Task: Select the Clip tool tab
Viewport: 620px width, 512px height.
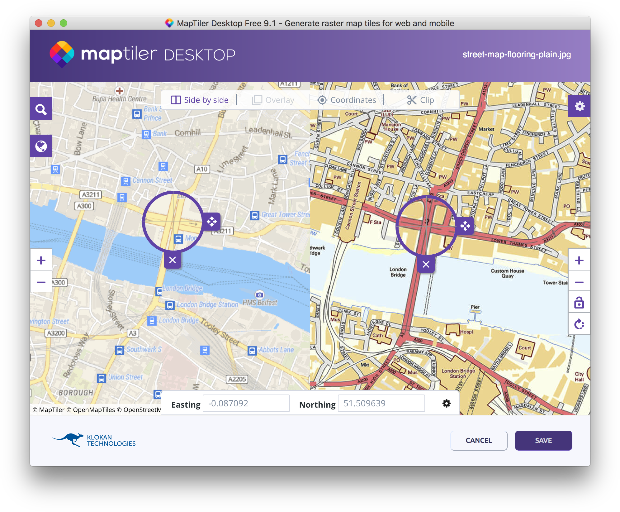Action: [x=420, y=100]
